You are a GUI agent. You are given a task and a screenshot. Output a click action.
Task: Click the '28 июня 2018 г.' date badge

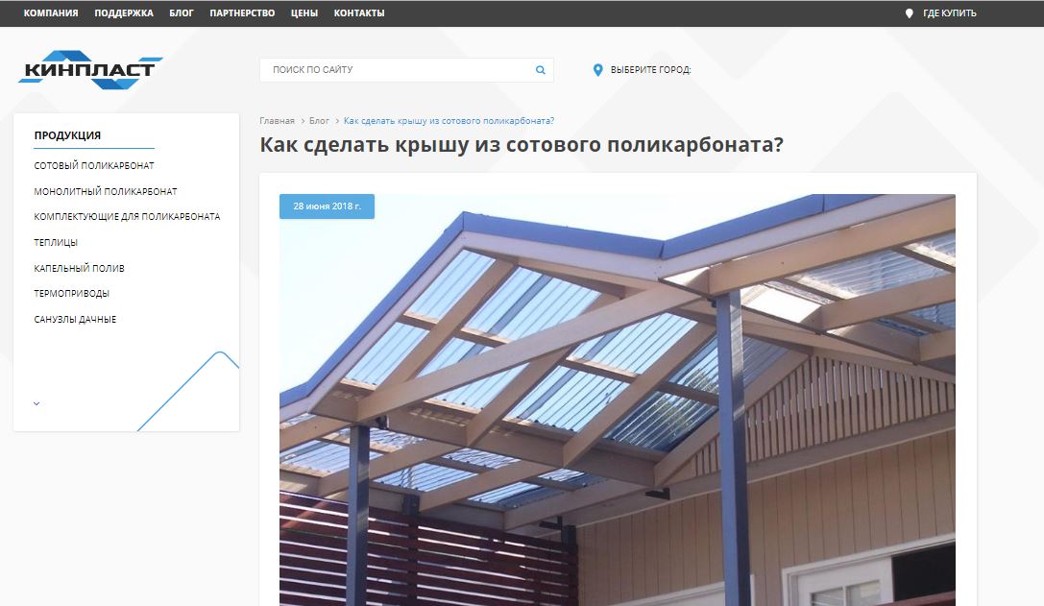tap(327, 206)
